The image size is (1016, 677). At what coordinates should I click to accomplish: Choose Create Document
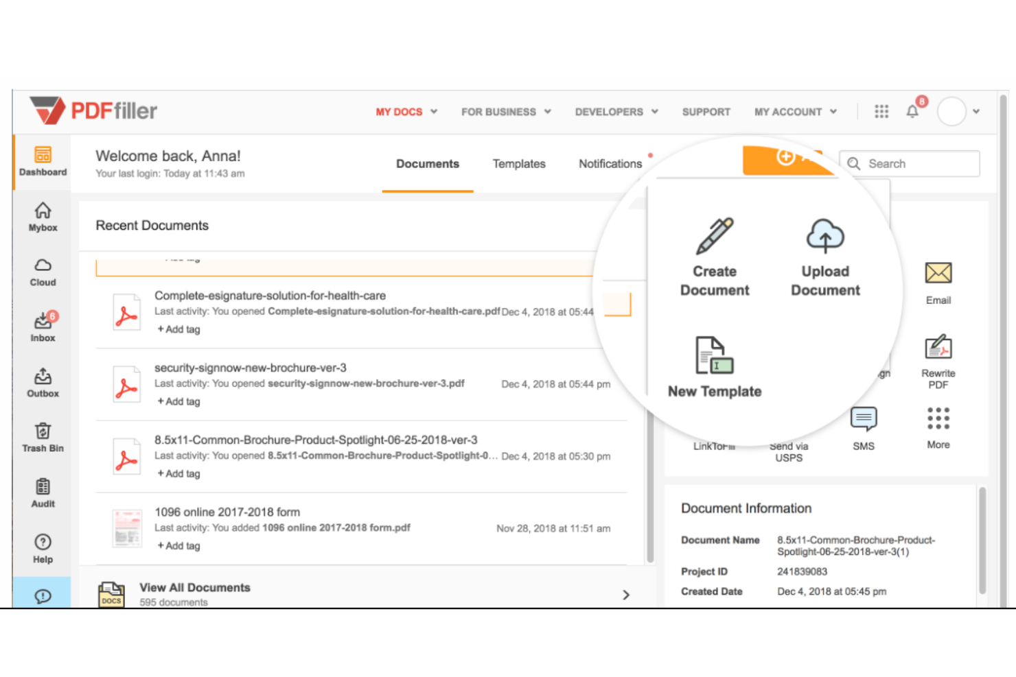715,257
